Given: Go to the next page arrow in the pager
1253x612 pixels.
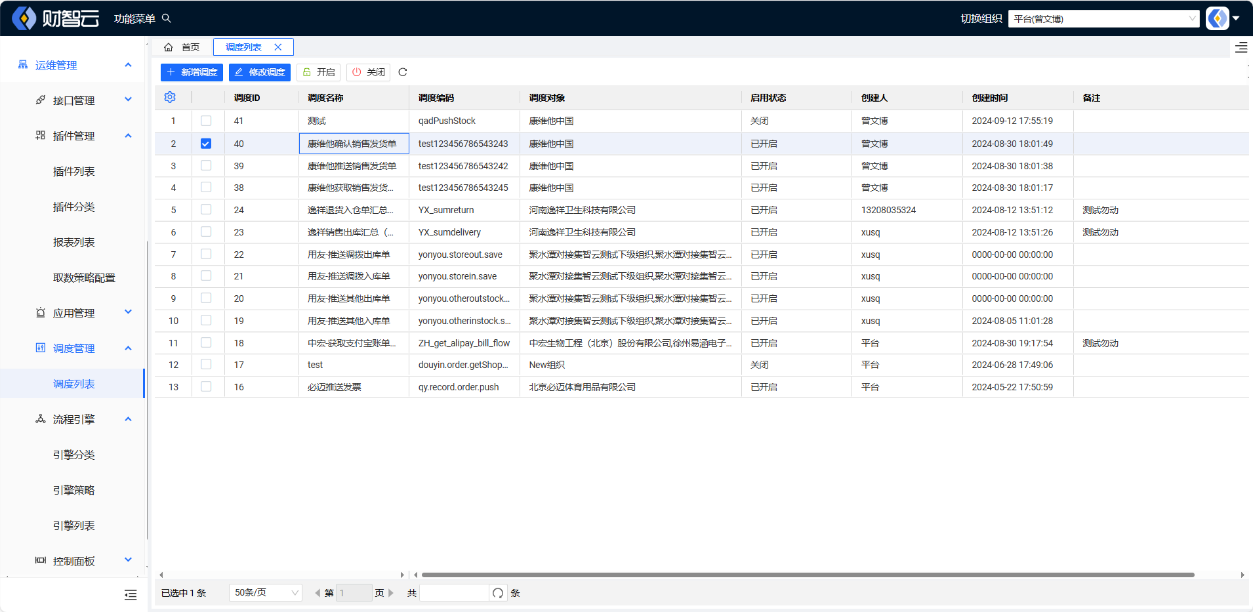Looking at the screenshot, I should (391, 593).
